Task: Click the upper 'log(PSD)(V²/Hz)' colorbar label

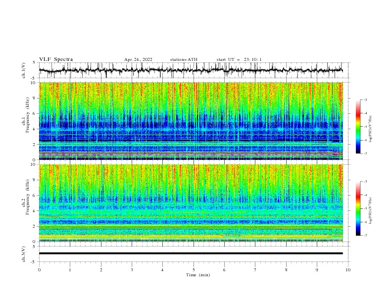Action: (371, 129)
